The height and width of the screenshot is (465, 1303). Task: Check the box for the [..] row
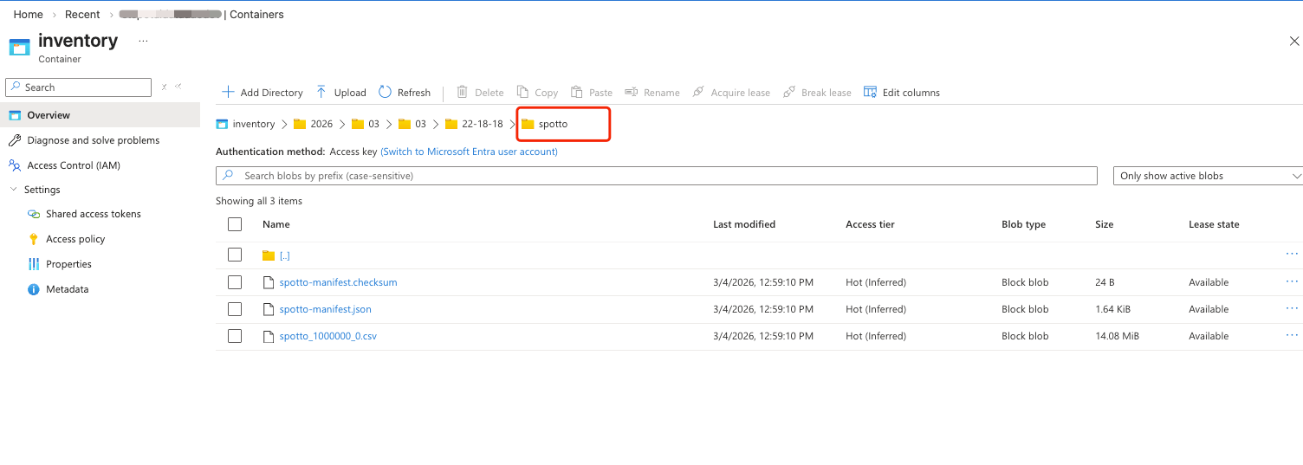point(235,255)
